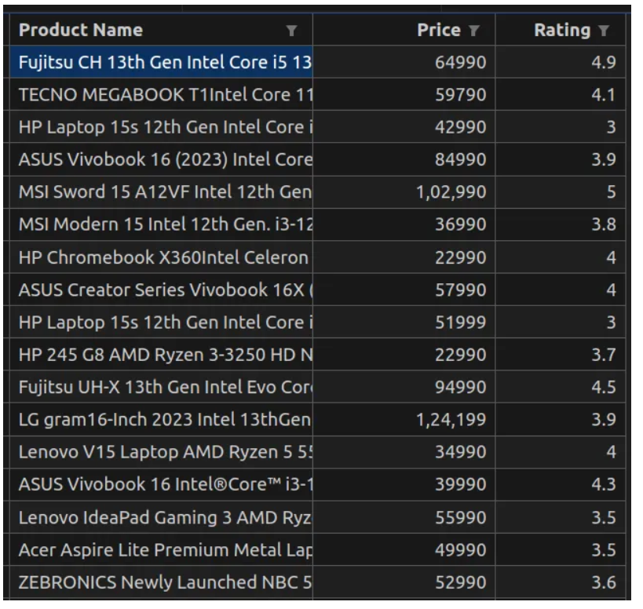Viewport: 643px width, 609px height.
Task: Open filter icon on Product Name column
Action: click(291, 31)
